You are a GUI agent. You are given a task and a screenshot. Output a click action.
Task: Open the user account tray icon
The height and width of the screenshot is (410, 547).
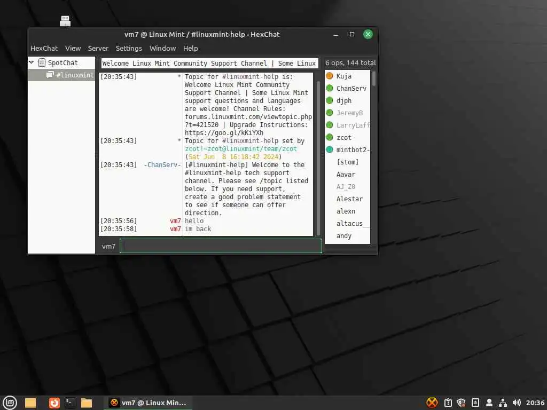[x=489, y=403]
